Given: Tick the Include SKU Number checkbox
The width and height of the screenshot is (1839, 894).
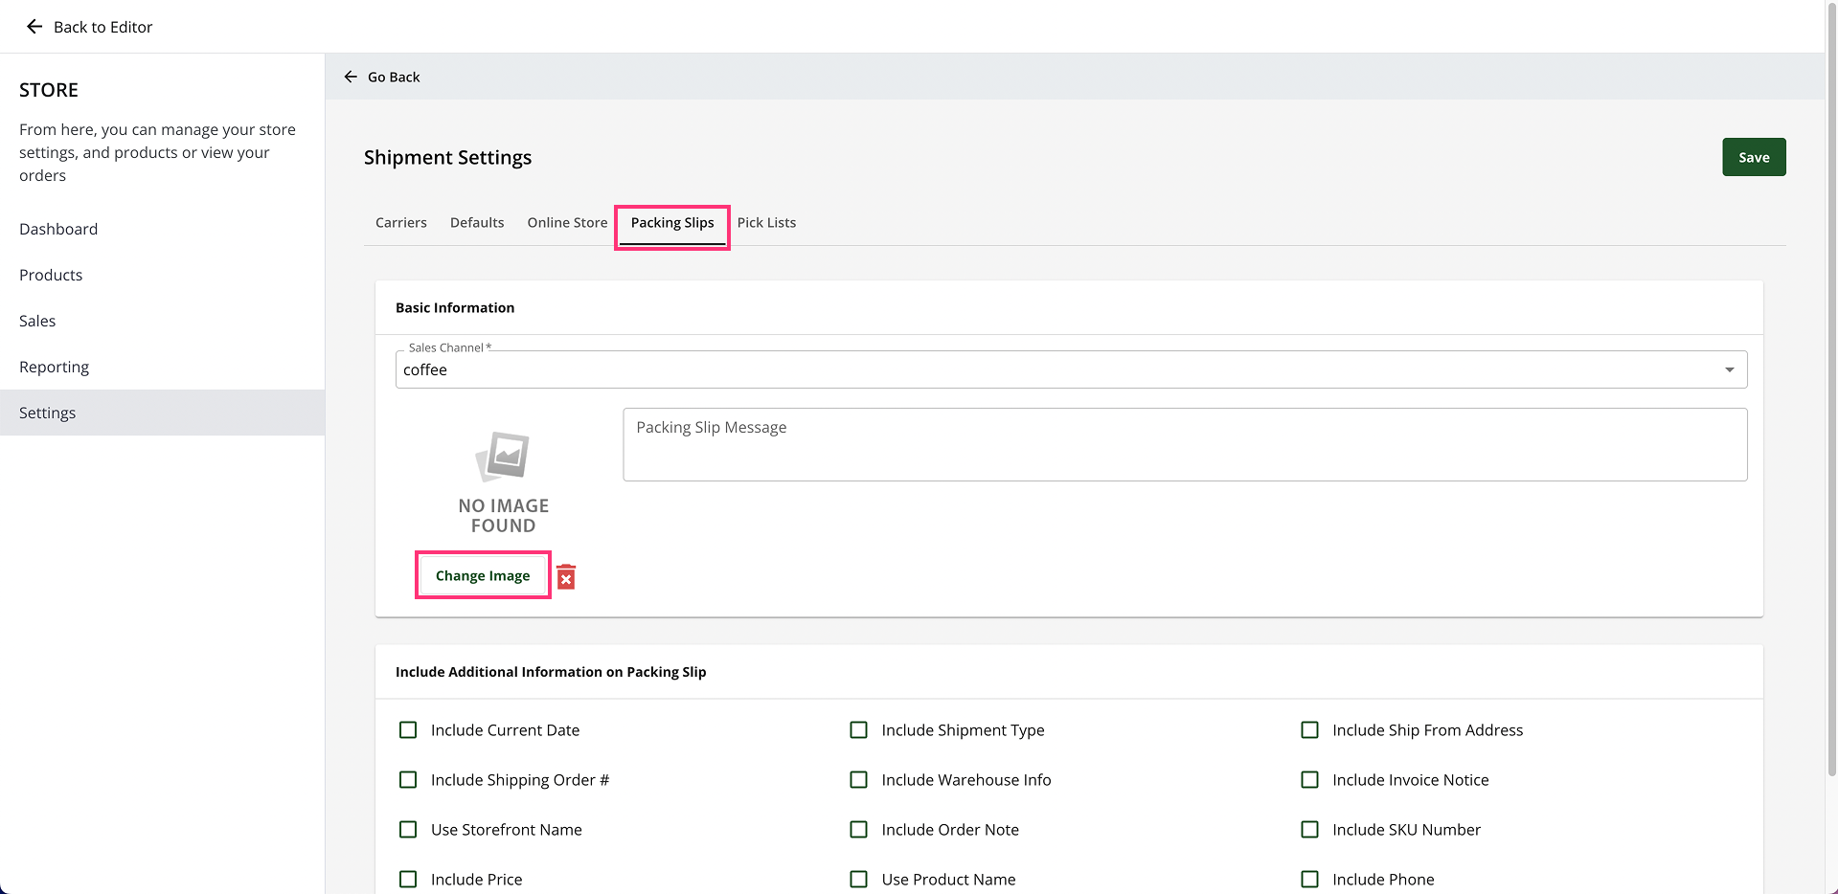Looking at the screenshot, I should coord(1309,830).
